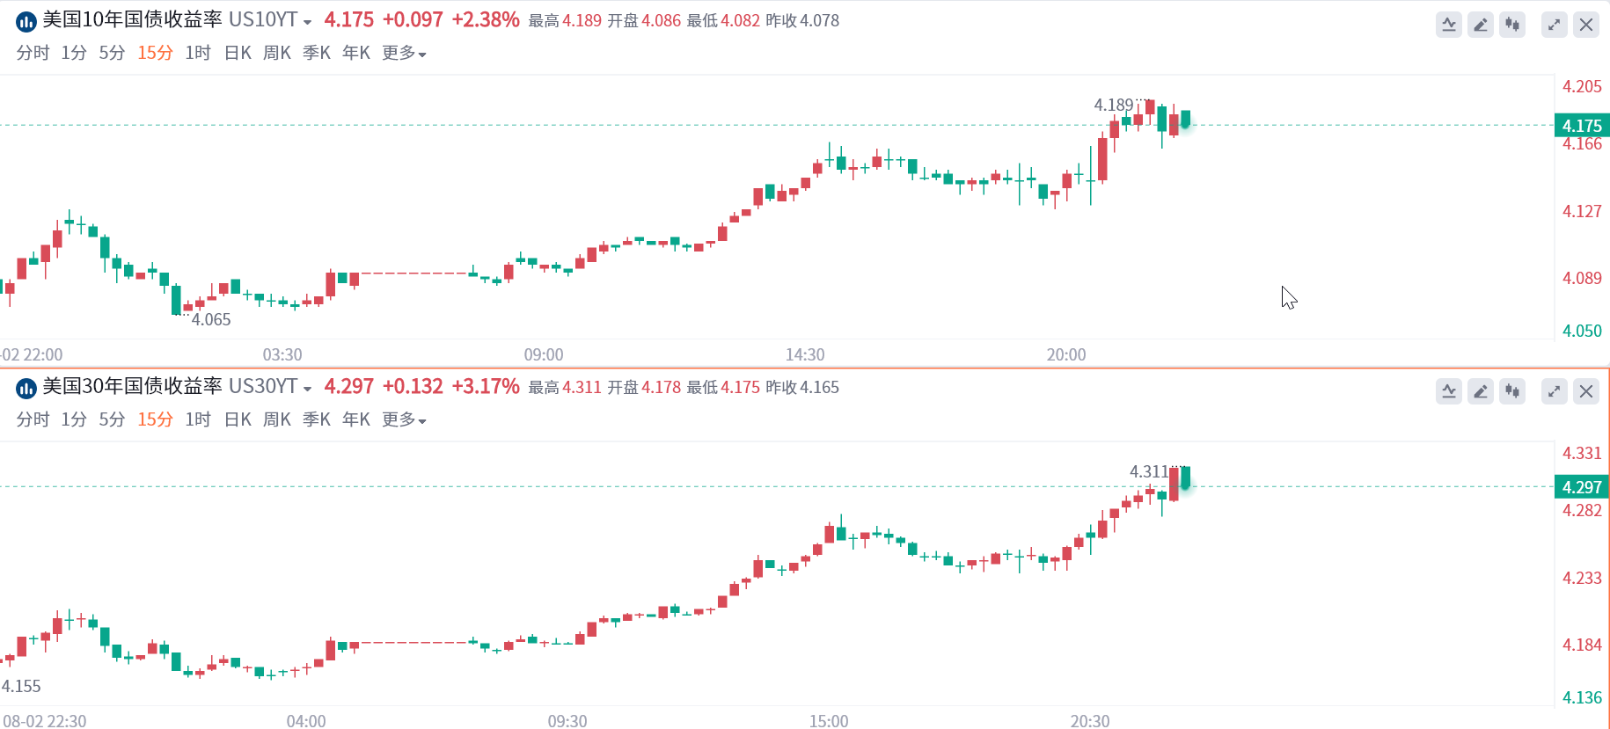Expand 更多 intervals menu on US10YT chart
Image resolution: width=1610 pixels, height=729 pixels.
pos(404,53)
